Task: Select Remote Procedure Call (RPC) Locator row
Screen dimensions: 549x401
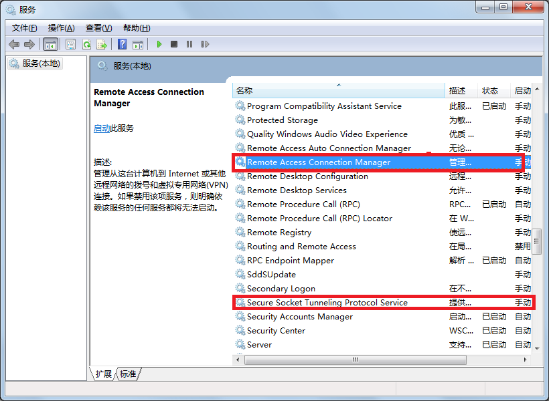Action: point(382,218)
